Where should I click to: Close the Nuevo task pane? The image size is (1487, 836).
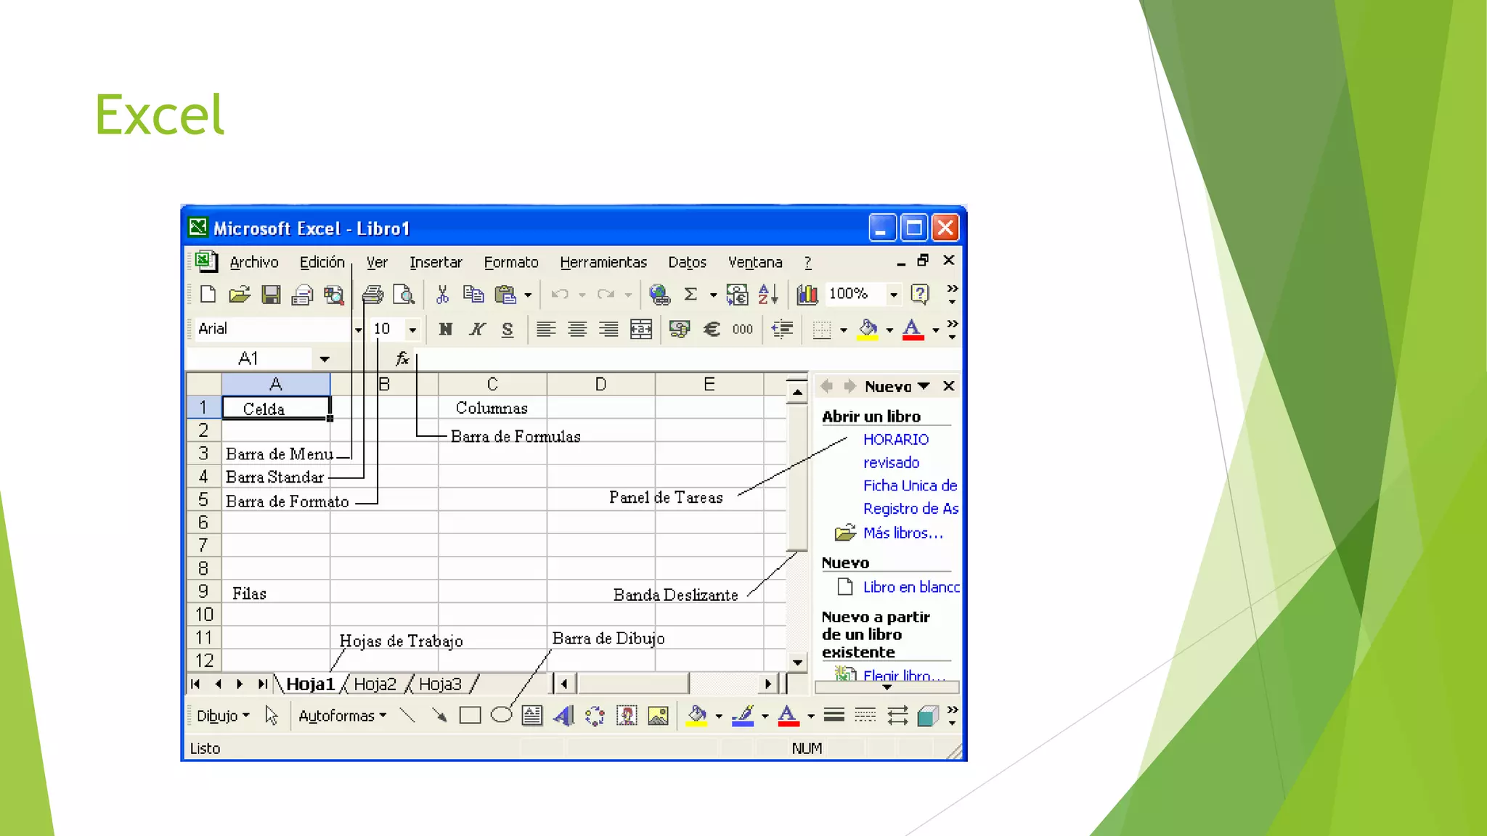(x=948, y=386)
